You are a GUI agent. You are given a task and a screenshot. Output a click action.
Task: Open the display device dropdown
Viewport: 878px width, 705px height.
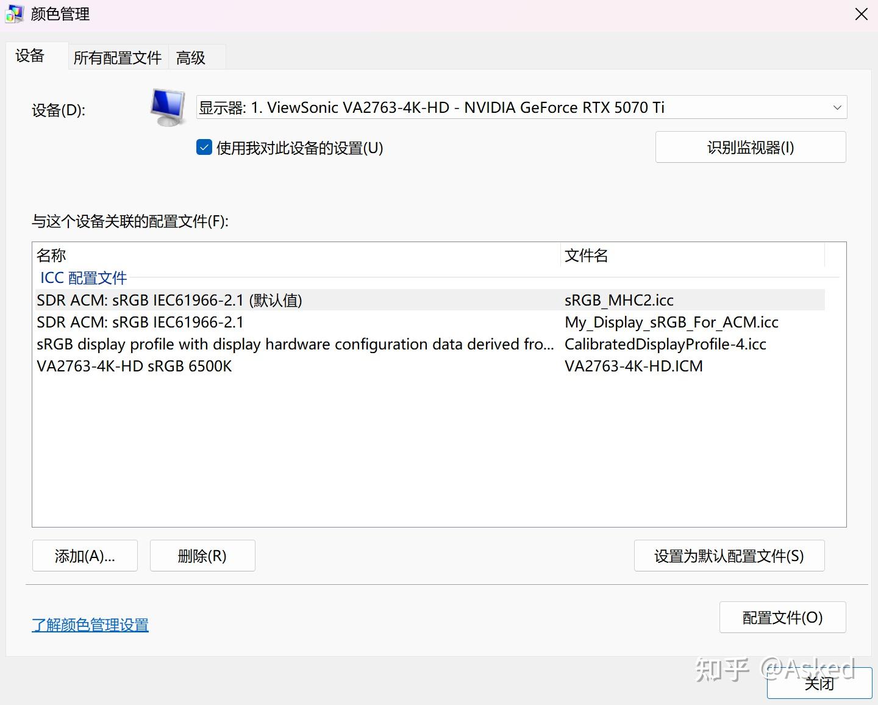point(521,107)
